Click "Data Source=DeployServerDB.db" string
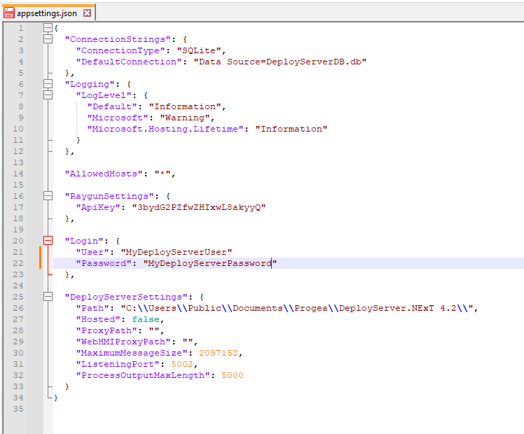This screenshot has width=524, height=434. tap(280, 62)
